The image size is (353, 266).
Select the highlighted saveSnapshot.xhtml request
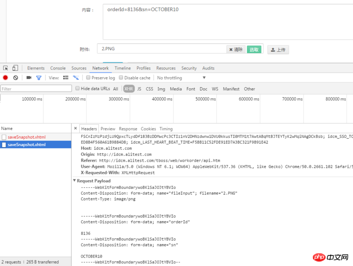[x=36, y=145]
